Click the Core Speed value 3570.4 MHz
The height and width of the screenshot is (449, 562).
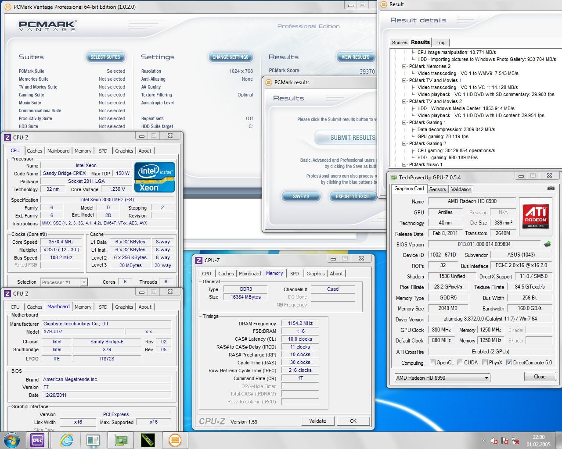[61, 242]
